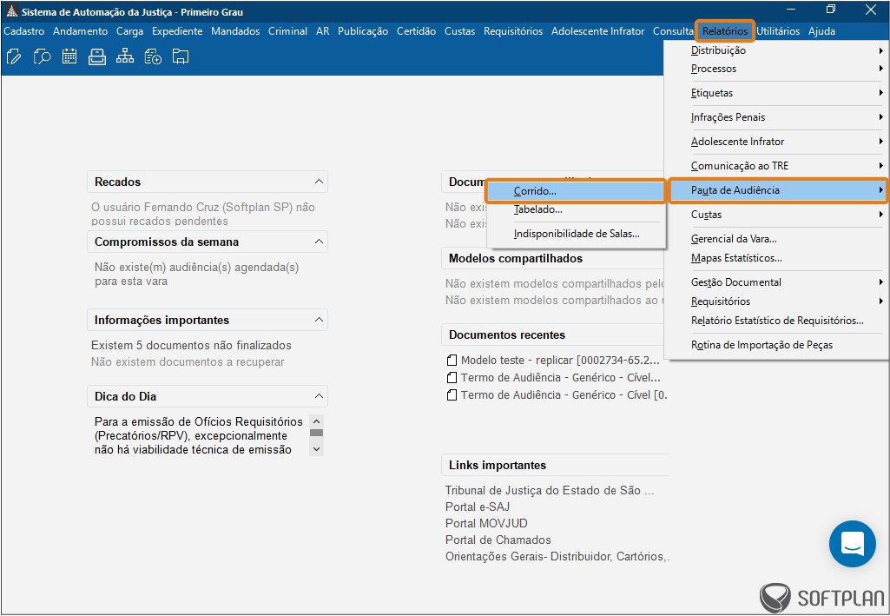This screenshot has width=890, height=616.
Task: Collapse the Compromissos da semana panel
Action: (319, 242)
